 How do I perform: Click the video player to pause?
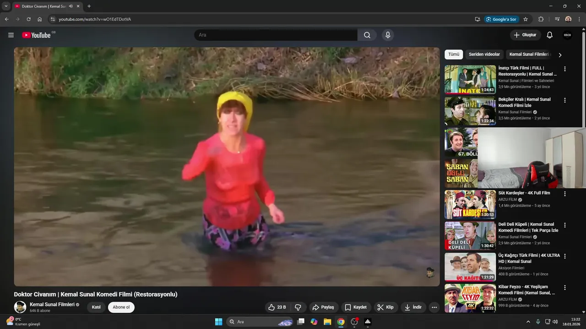click(227, 167)
